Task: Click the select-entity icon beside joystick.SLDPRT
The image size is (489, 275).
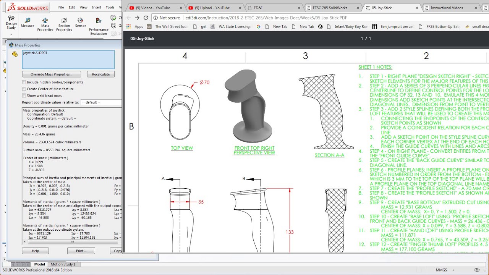Action: click(15, 54)
